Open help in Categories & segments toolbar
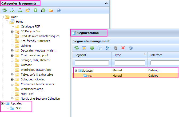The width and height of the screenshot is (179, 117). pos(59,10)
